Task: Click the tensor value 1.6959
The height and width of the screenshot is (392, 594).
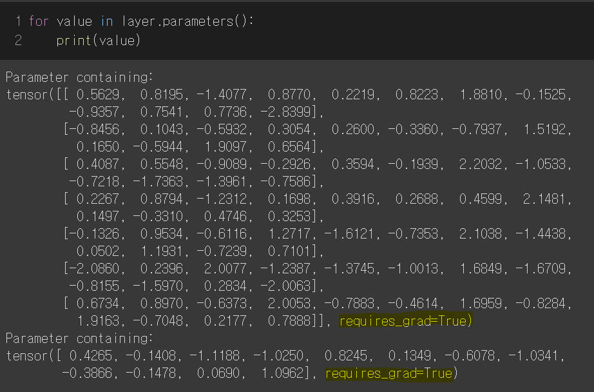Action: 481,304
